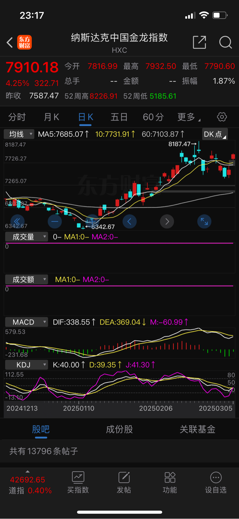Open the 成交量 indicator dropdown

[26, 237]
